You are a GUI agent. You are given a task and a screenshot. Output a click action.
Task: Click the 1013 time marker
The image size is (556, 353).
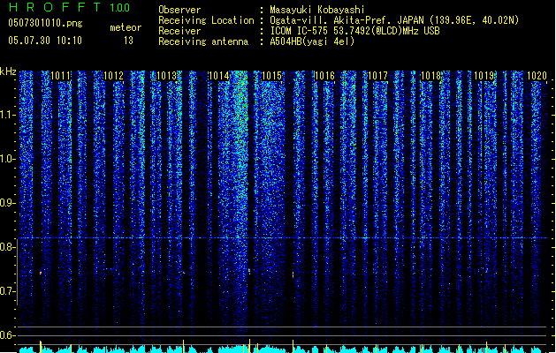tap(166, 76)
